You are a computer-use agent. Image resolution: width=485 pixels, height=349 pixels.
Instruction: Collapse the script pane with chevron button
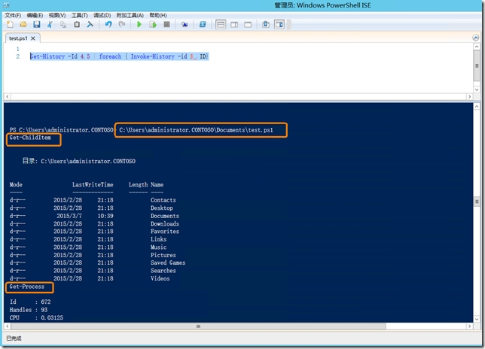(476, 38)
